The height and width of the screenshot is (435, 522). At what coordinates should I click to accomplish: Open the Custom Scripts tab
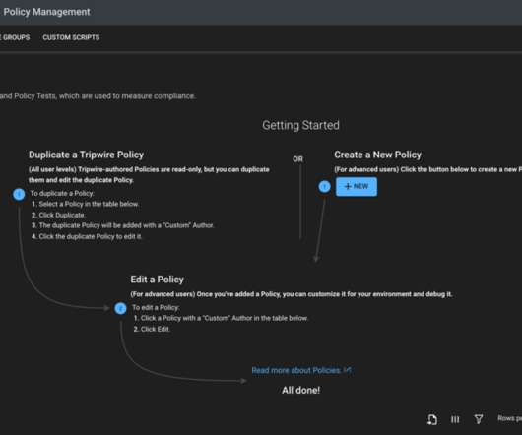(71, 37)
